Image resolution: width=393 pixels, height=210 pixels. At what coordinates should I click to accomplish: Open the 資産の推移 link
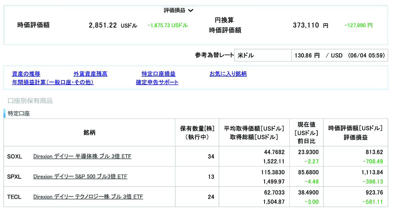pos(26,74)
